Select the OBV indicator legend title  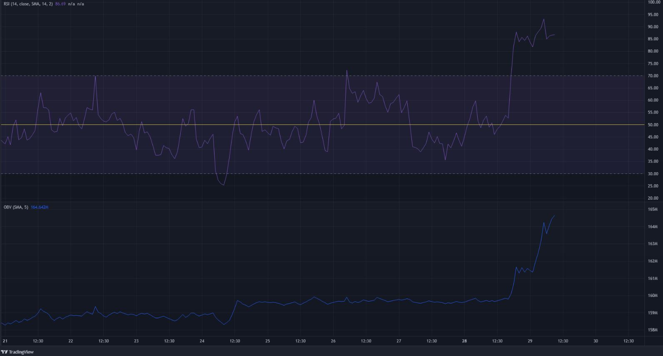coord(15,207)
